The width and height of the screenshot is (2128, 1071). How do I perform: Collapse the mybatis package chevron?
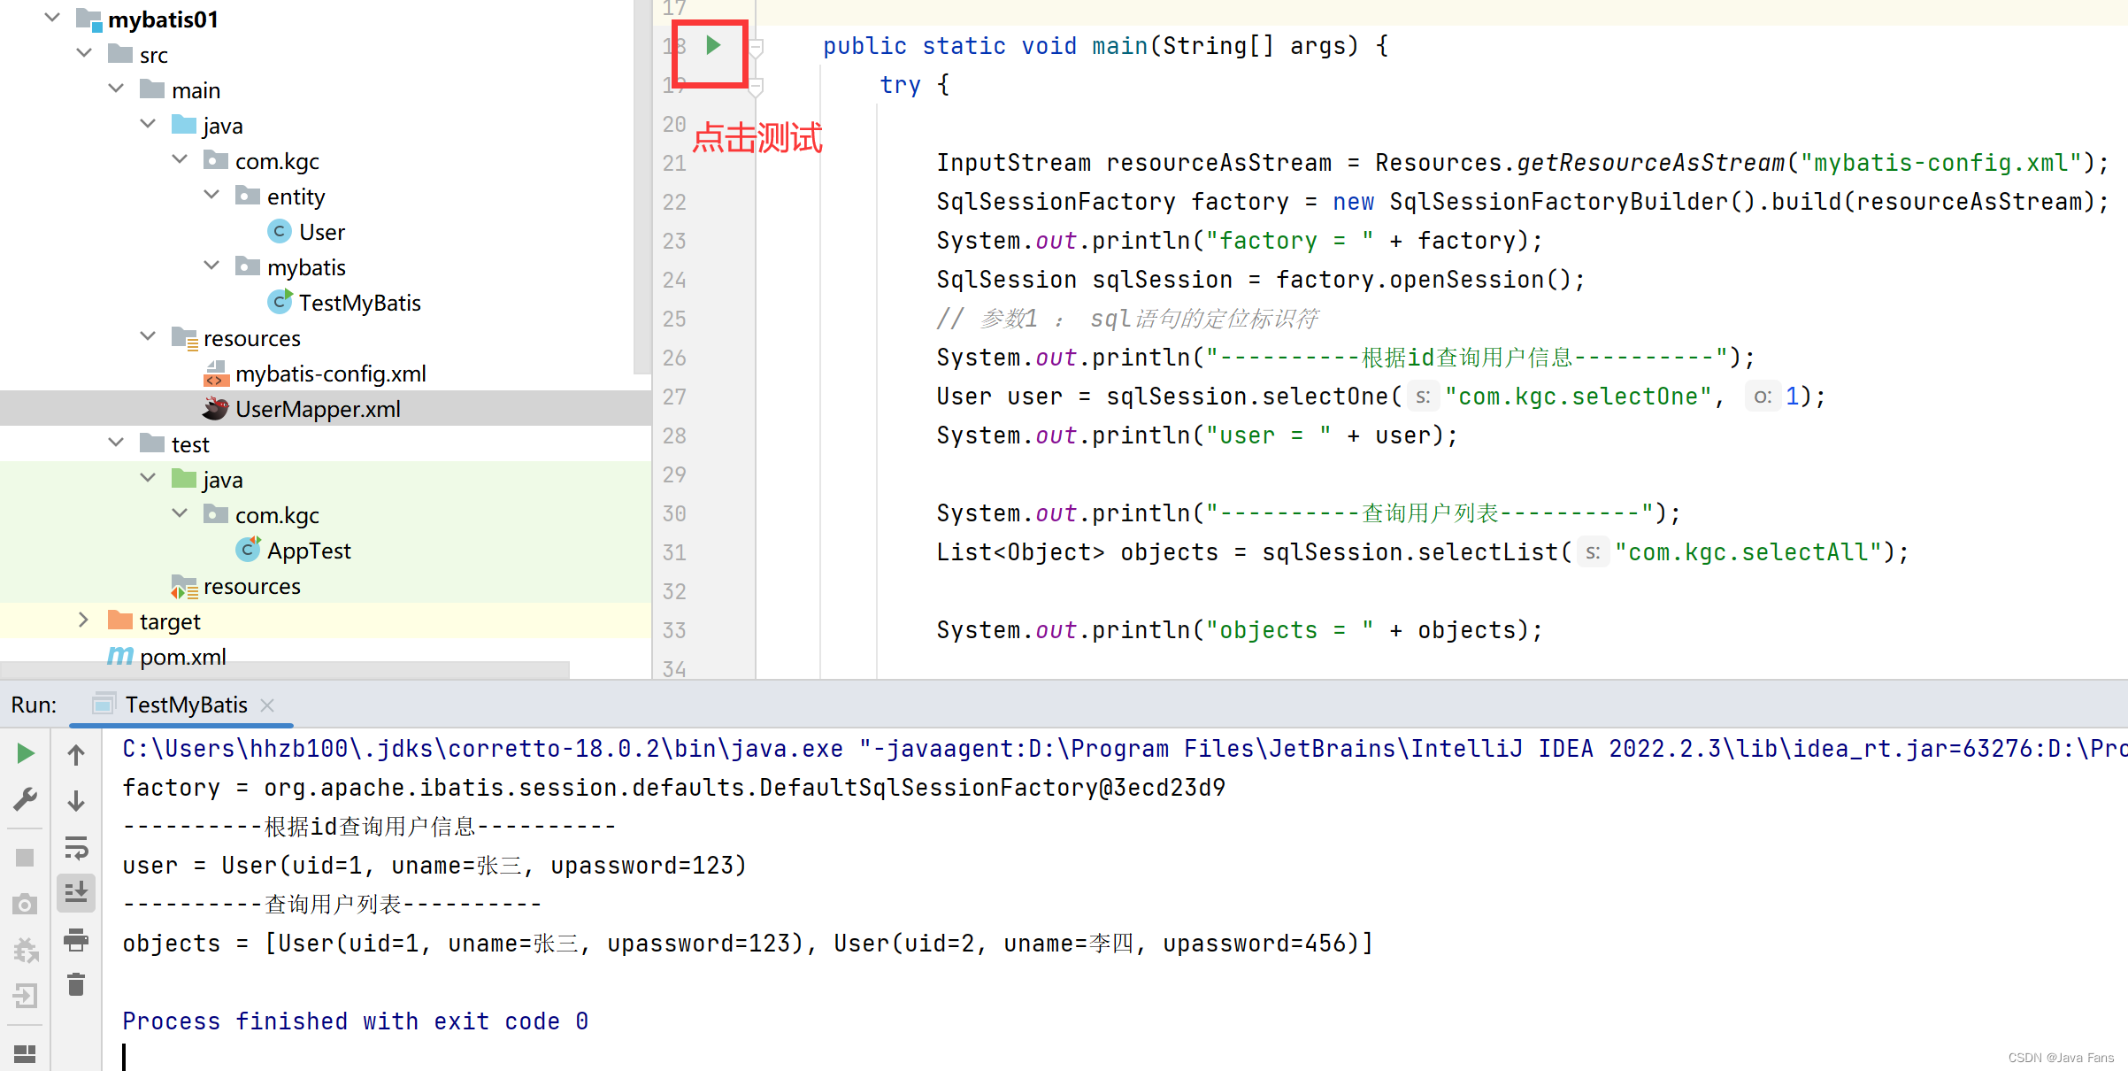click(x=211, y=266)
